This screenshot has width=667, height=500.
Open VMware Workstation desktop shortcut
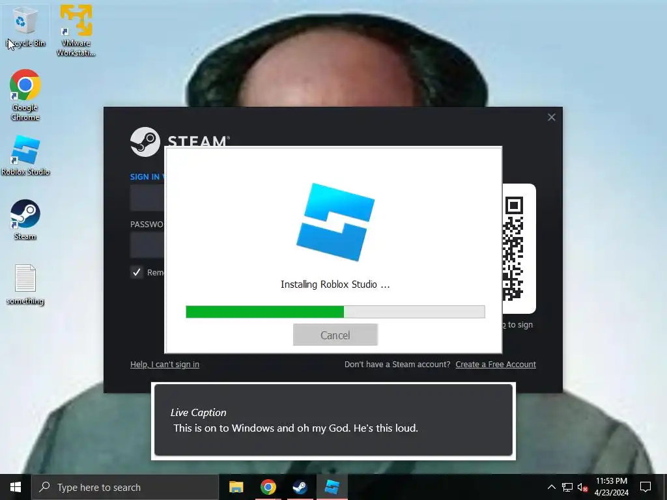click(76, 30)
